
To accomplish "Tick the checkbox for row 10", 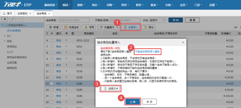I will [x=52, y=65].
